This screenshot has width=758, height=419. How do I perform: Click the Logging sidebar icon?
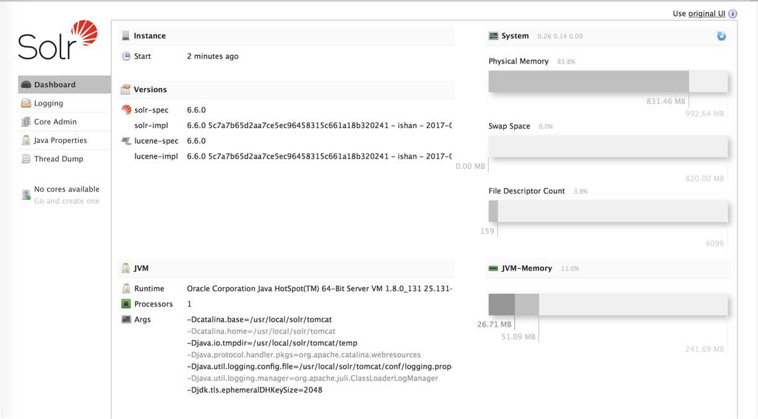tap(26, 103)
